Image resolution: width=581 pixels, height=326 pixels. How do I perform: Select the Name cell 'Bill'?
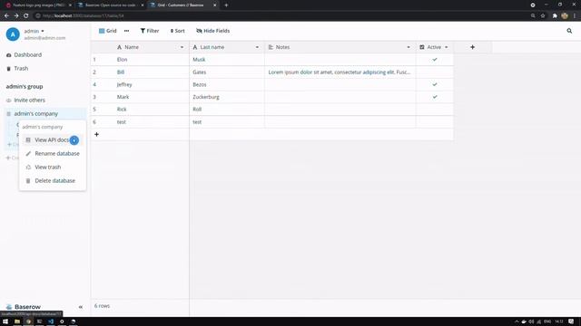point(152,72)
